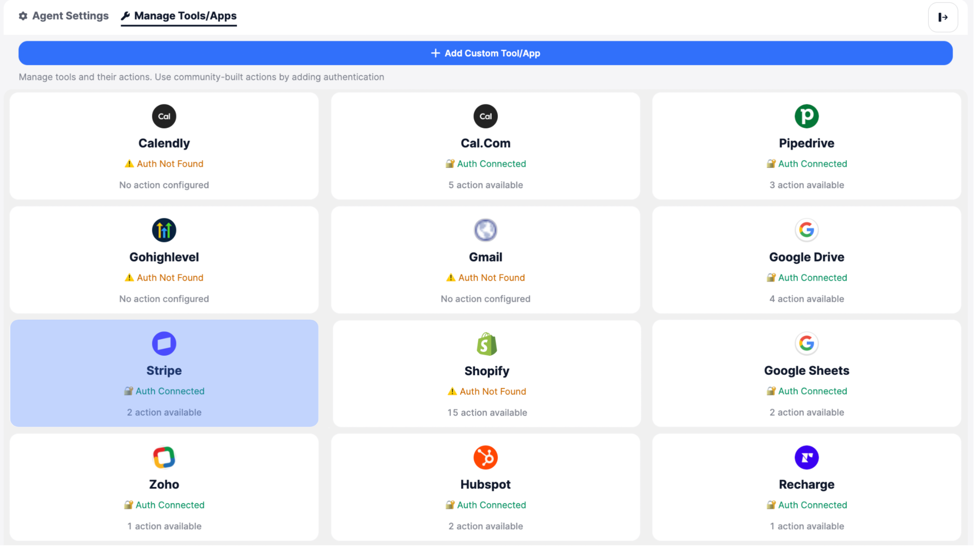Click the Stripe app icon

164,343
